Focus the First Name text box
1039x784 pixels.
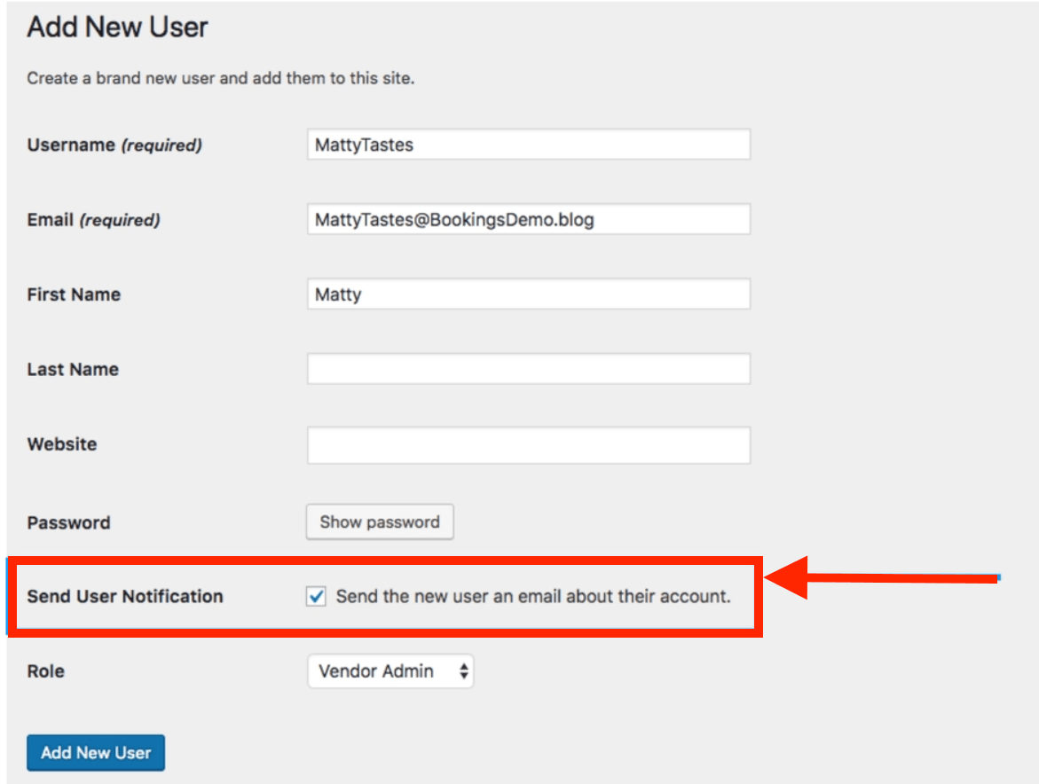pyautogui.click(x=528, y=294)
